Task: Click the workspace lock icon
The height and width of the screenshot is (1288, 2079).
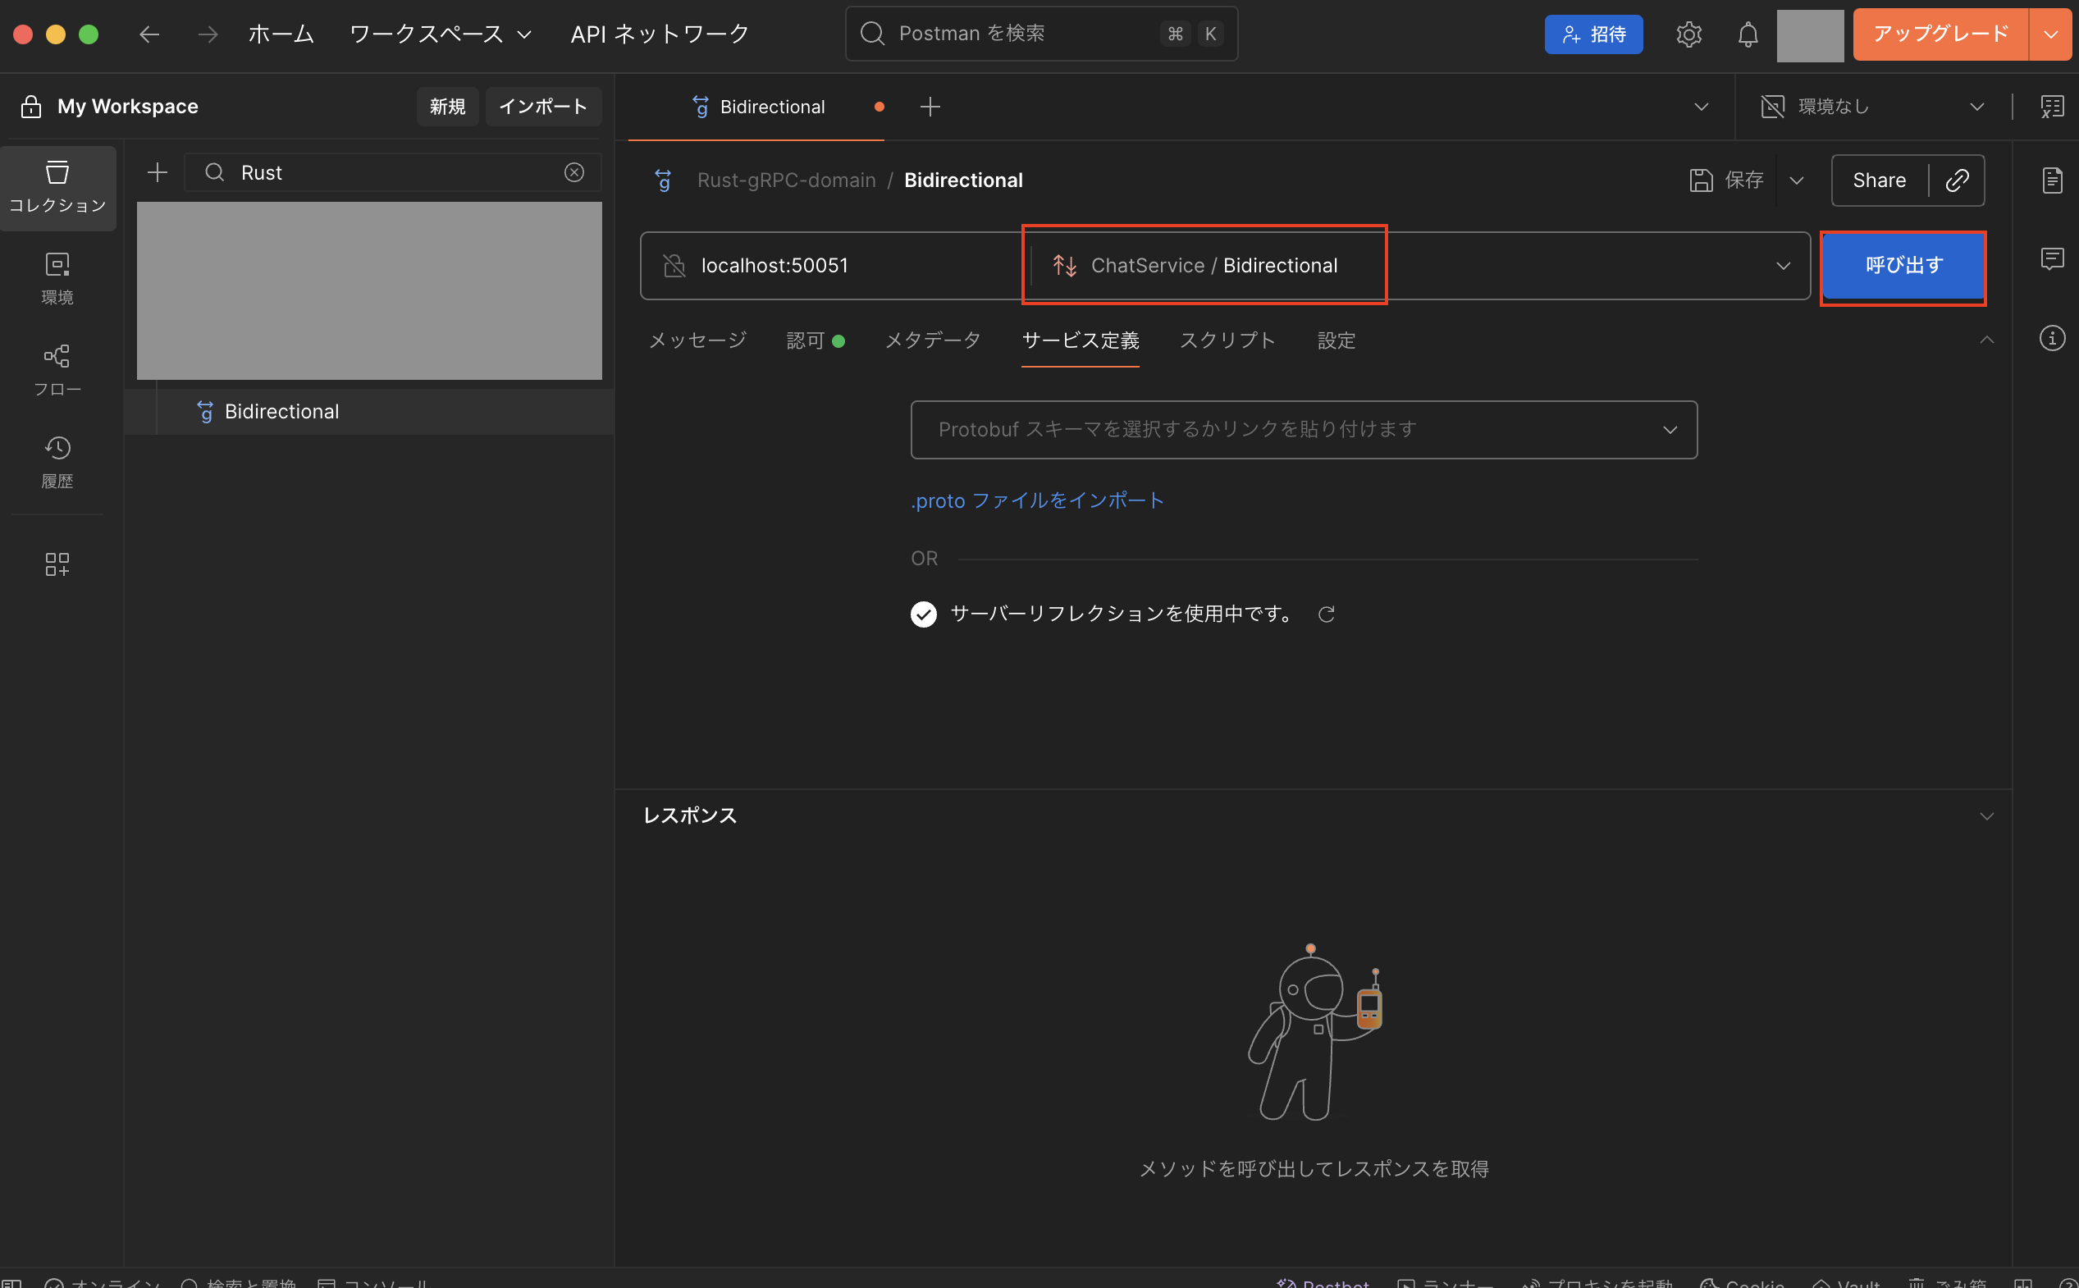Action: [31, 107]
